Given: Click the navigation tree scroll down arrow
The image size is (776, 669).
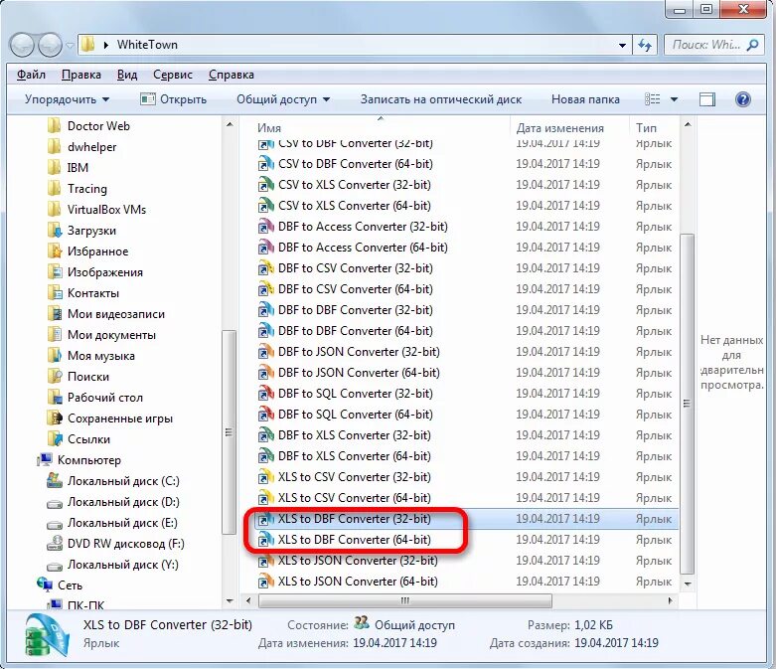Looking at the screenshot, I should pos(230,600).
